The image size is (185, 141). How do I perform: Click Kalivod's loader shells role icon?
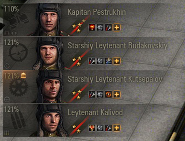pos(18,120)
